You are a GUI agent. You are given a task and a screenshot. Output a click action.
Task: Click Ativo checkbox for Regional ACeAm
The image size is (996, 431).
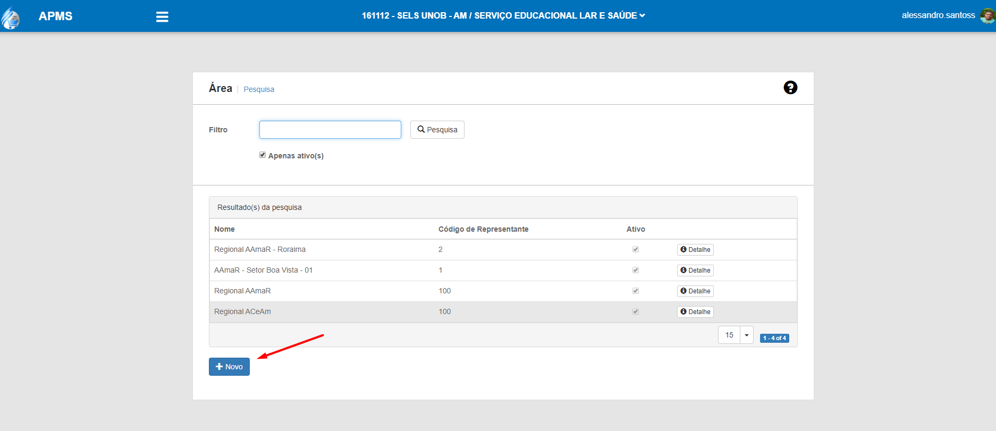[x=636, y=311]
